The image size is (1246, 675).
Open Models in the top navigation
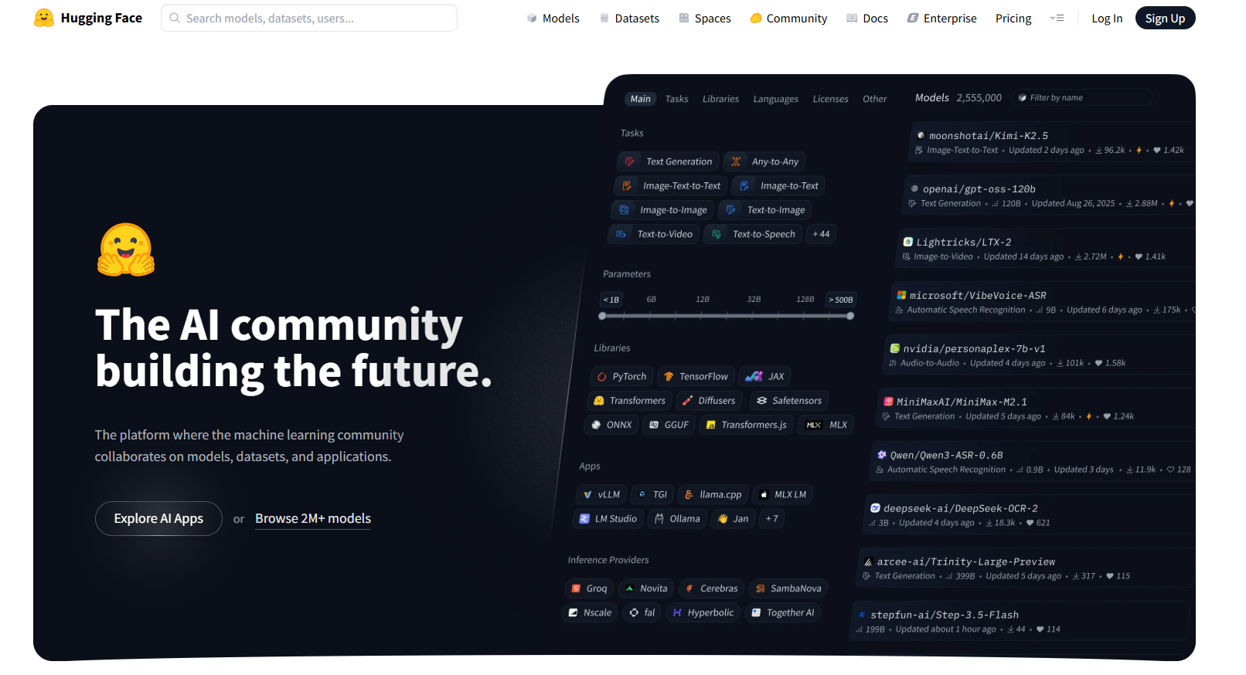(x=553, y=19)
